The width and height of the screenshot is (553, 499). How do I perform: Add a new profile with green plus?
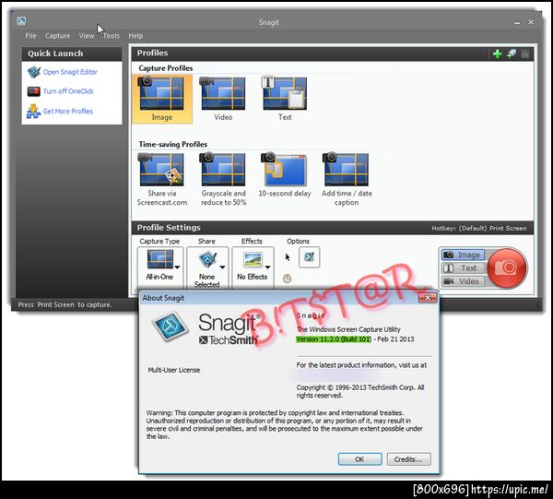point(498,53)
